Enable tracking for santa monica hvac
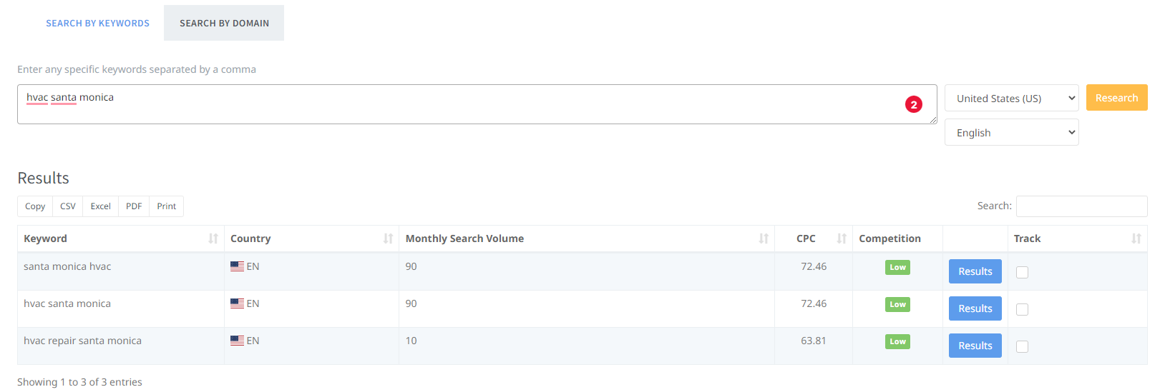The width and height of the screenshot is (1160, 392). coord(1023,272)
